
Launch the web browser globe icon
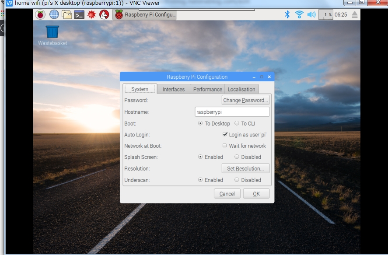coord(54,14)
